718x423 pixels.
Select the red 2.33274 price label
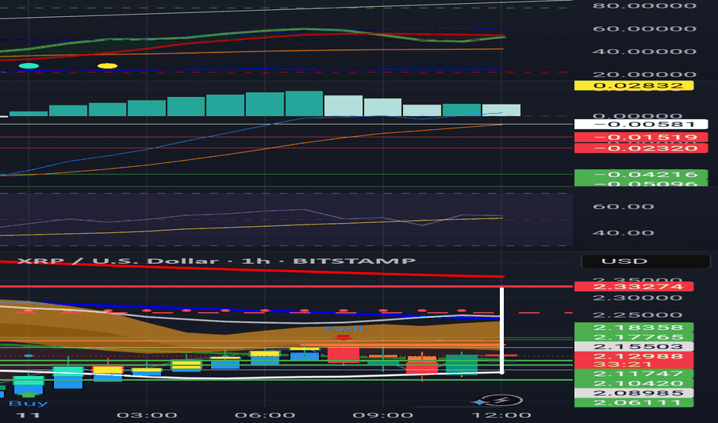[634, 287]
